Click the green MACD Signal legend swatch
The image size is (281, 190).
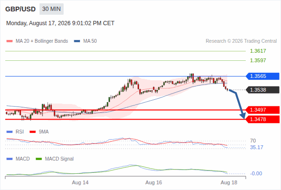[39, 159]
